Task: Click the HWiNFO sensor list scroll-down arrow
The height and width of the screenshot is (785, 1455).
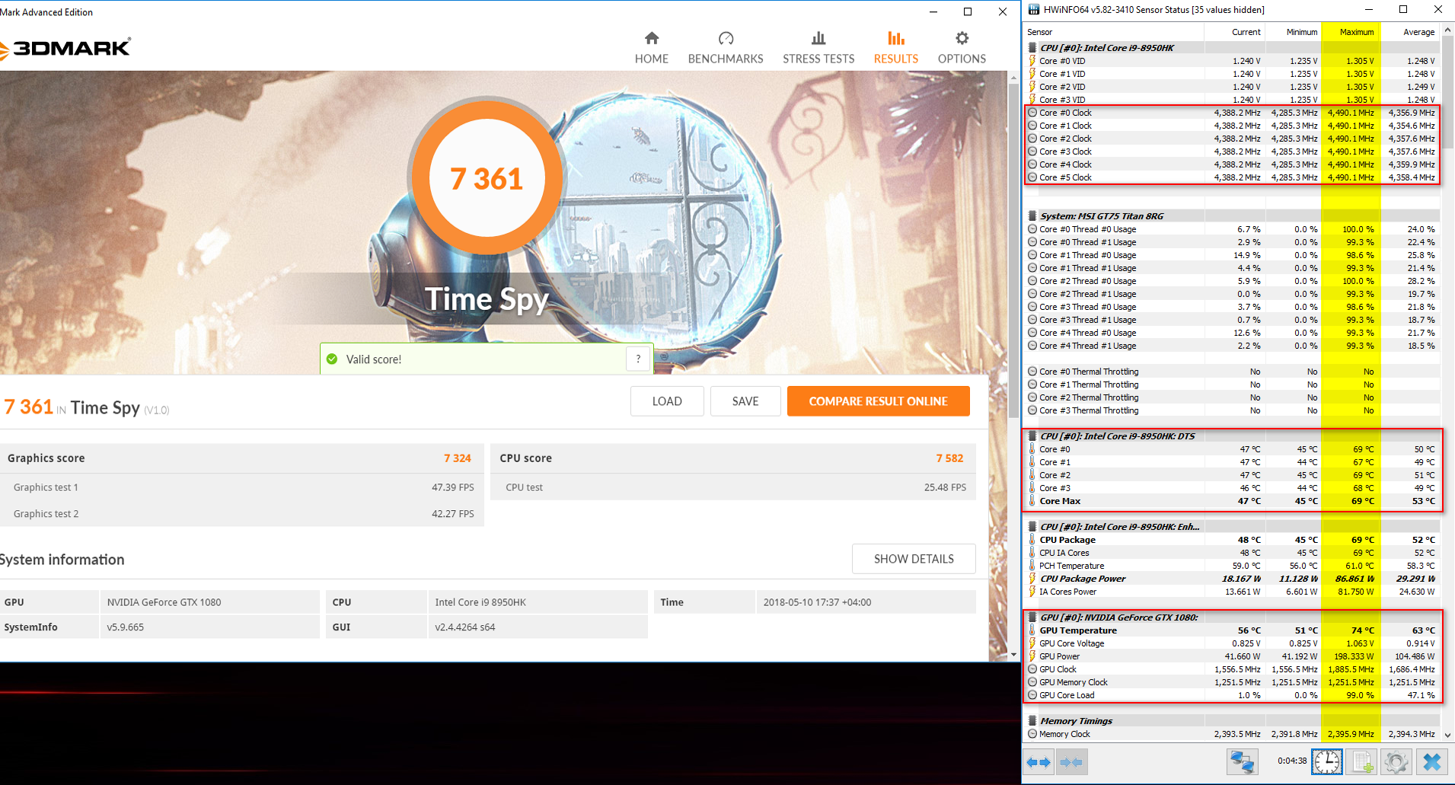Action: click(x=1447, y=736)
